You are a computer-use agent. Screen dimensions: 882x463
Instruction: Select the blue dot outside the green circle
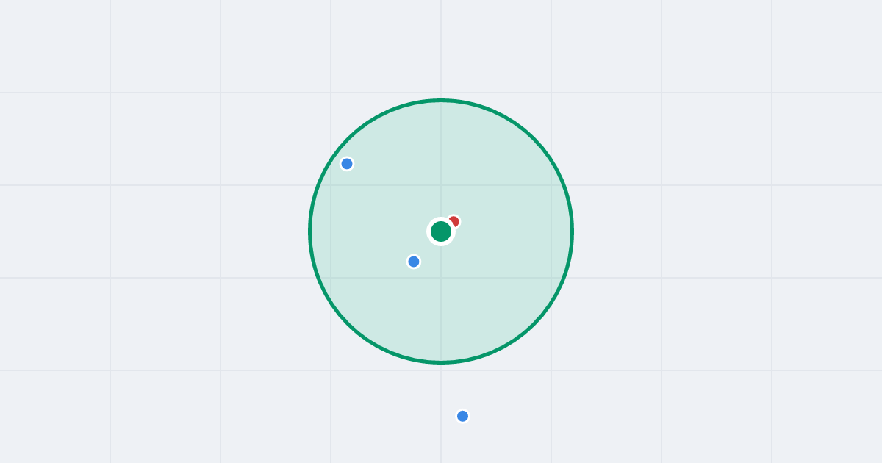462,416
